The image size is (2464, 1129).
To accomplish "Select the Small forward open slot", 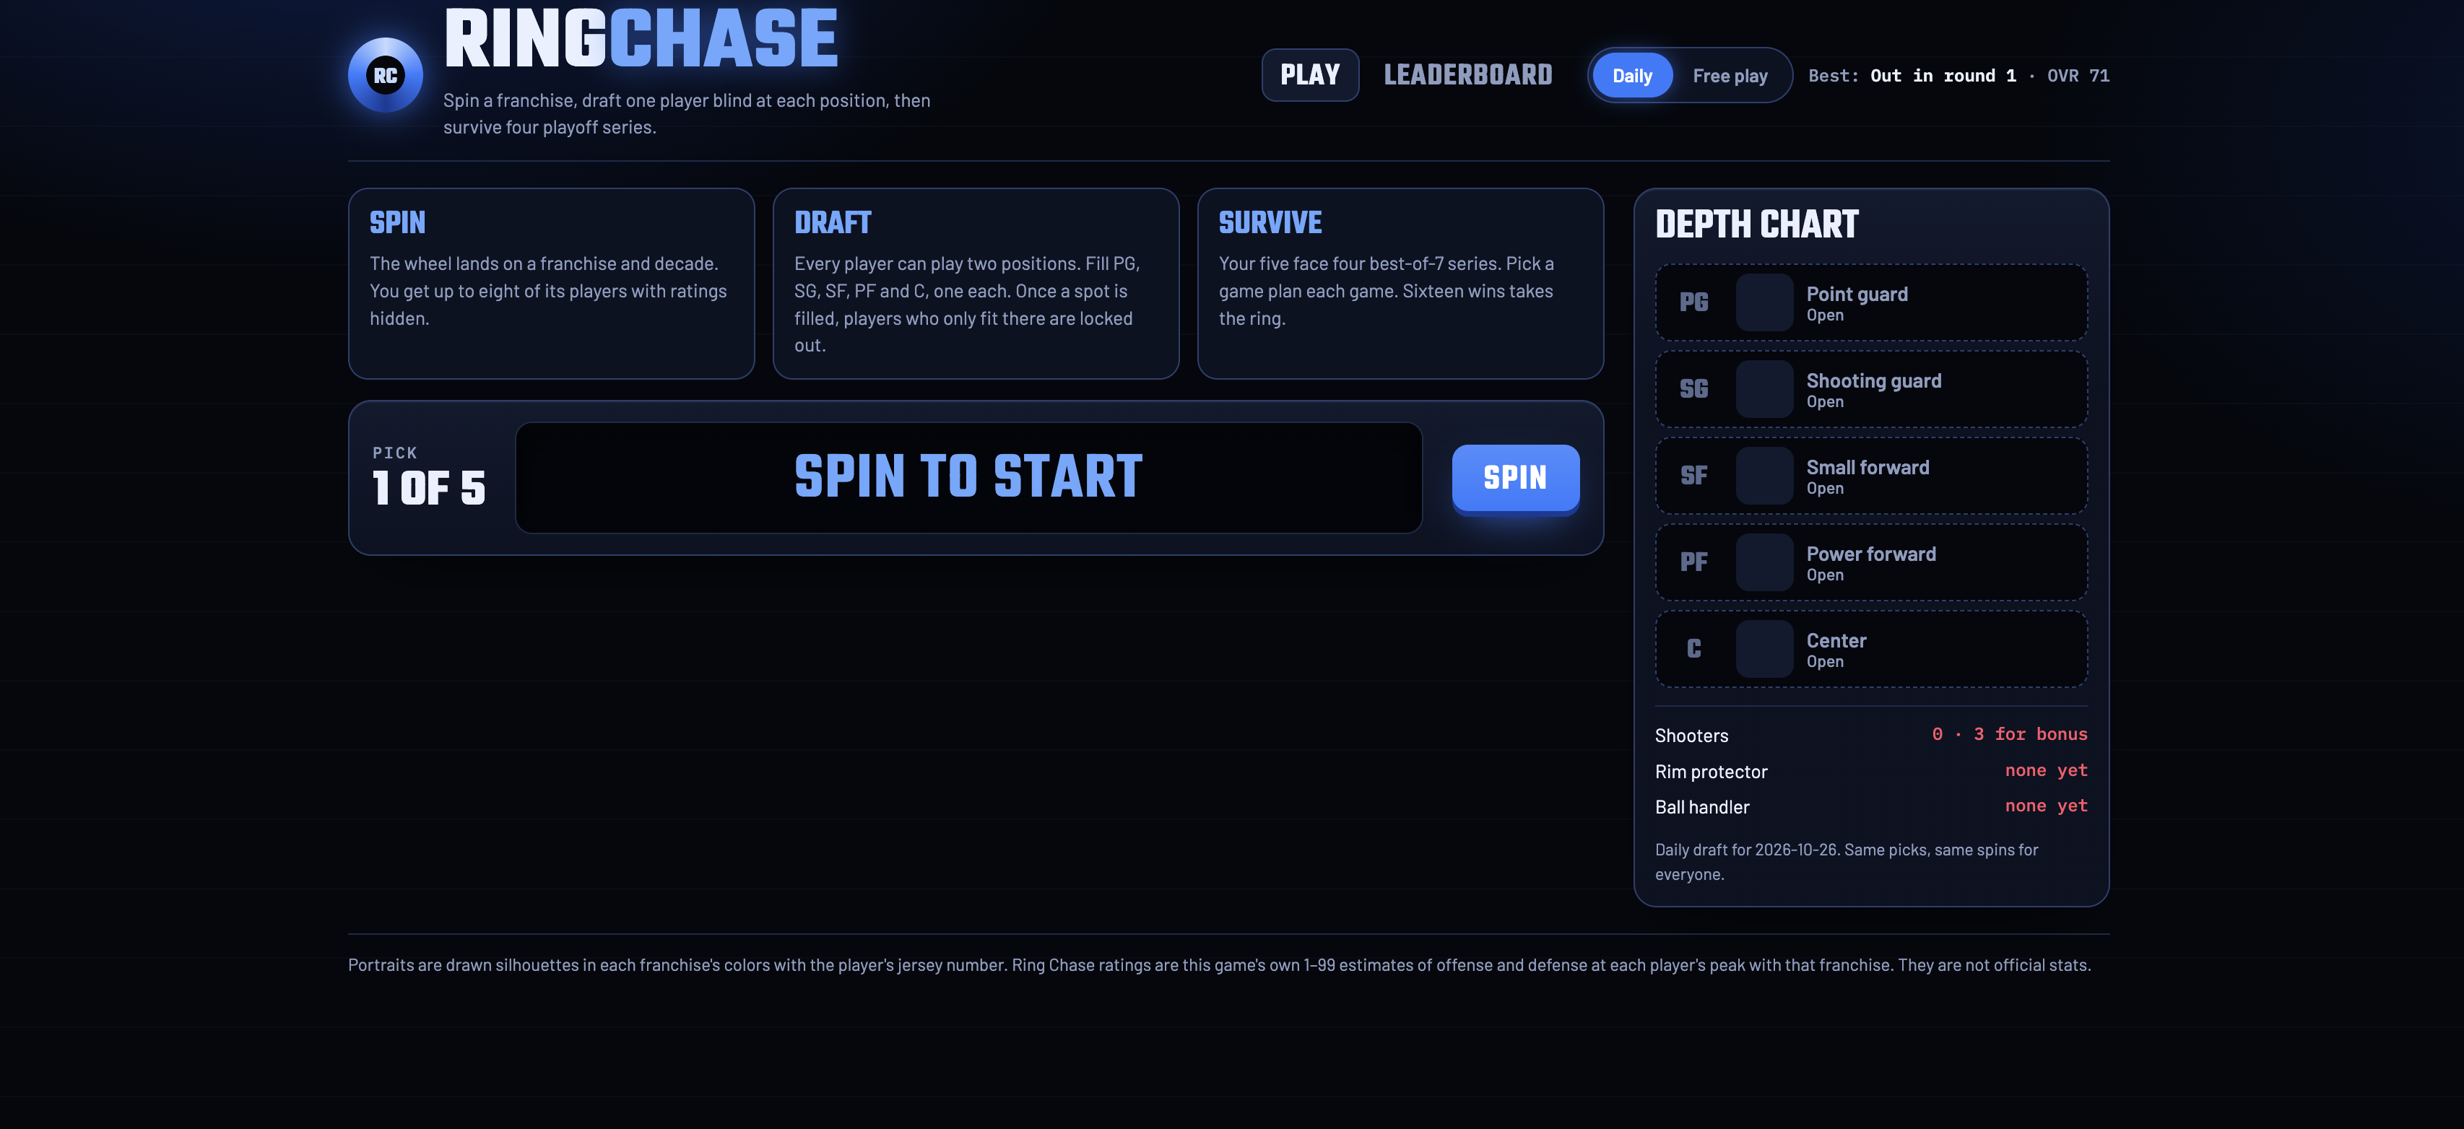I will (1871, 475).
